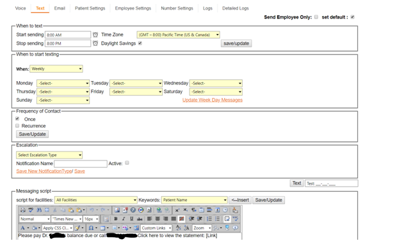Open the insert symbol omega icon
The height and width of the screenshot is (241, 402).
point(91,228)
